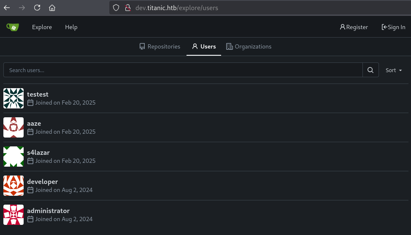Click the browser back arrow

tap(7, 8)
